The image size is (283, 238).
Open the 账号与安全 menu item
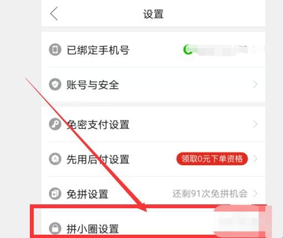coord(153,84)
